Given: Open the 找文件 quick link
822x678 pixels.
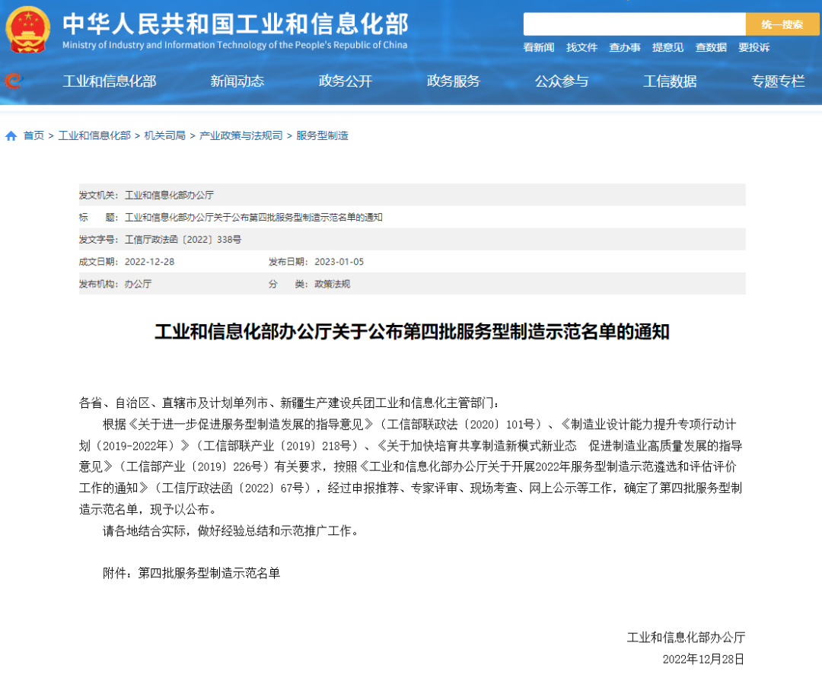Looking at the screenshot, I should tap(582, 48).
